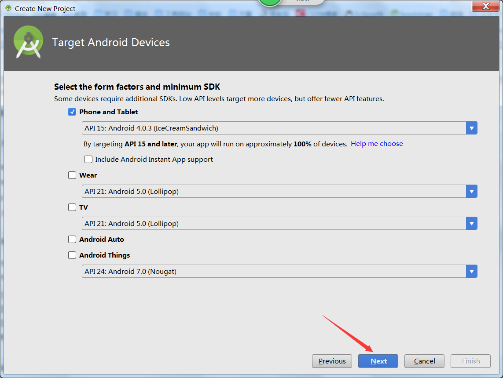Click the arrow on the TV SDK dropdown
This screenshot has width=503, height=378.
tap(472, 223)
